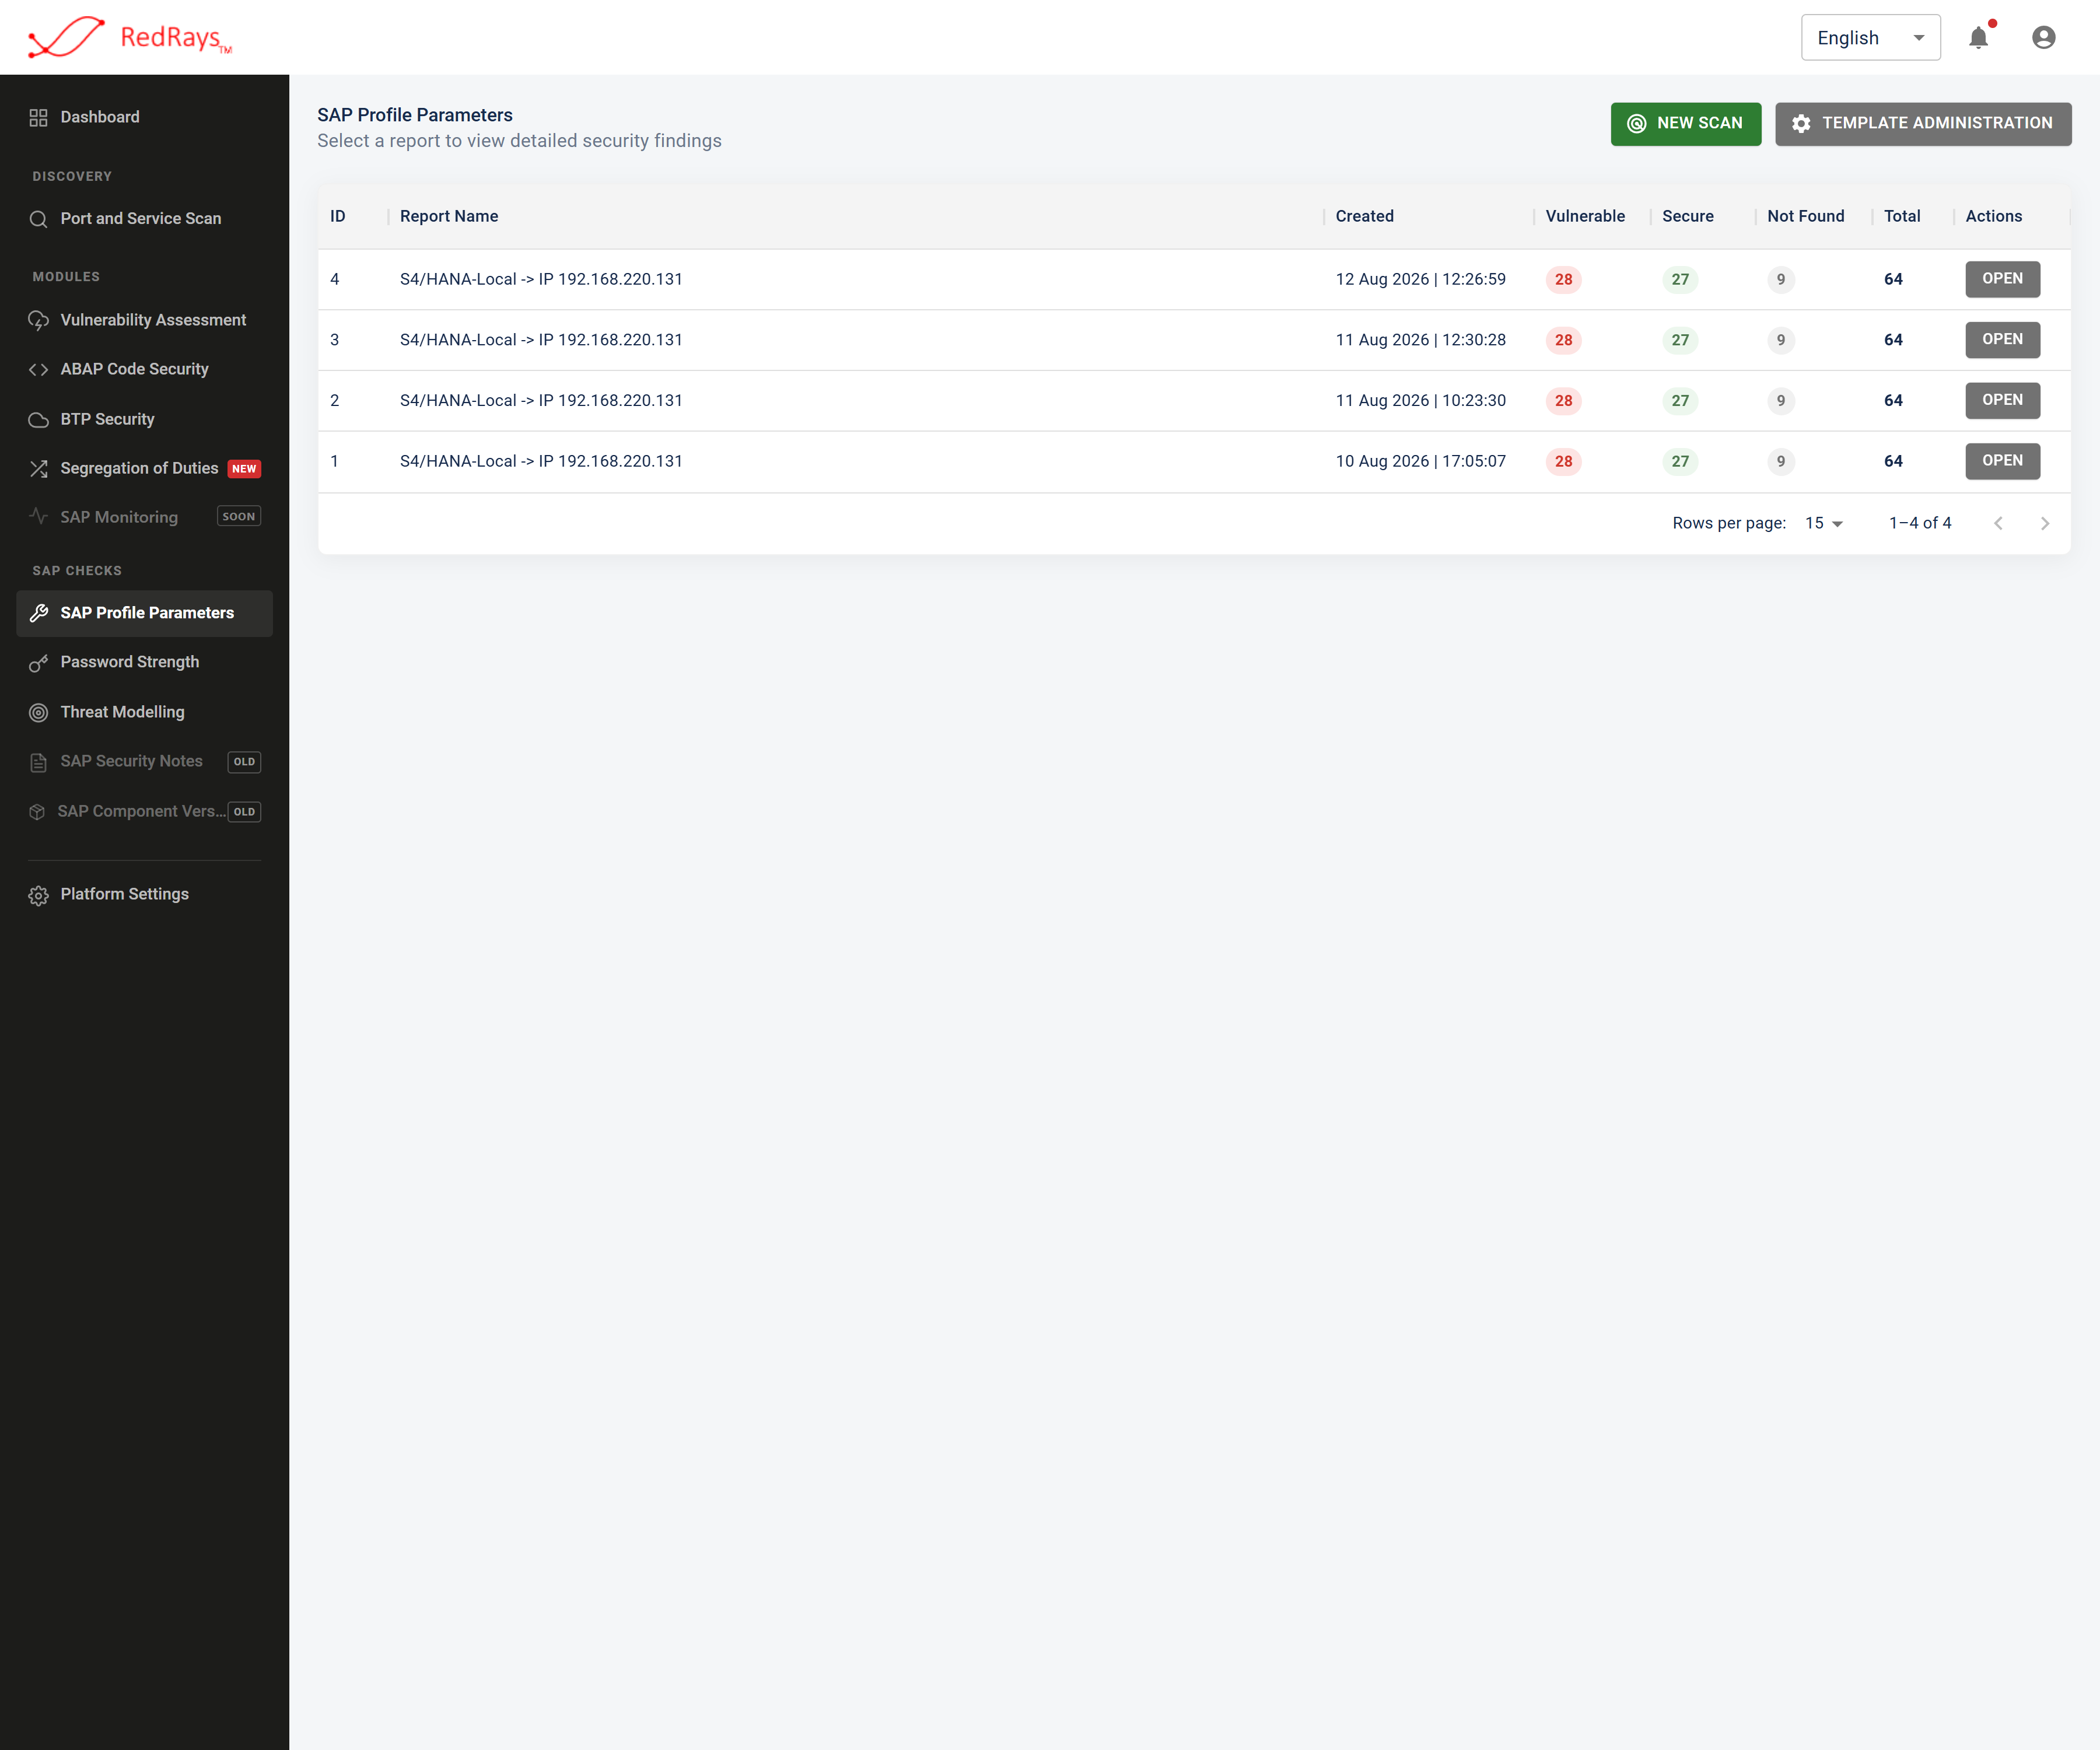This screenshot has width=2100, height=1750.
Task: Select the date 10 Aug 2026 | 17:05:07
Action: [1420, 461]
